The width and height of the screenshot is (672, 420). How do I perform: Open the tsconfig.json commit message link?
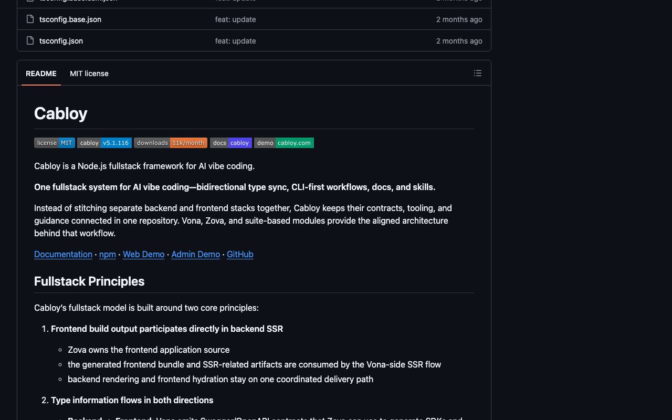tap(235, 41)
